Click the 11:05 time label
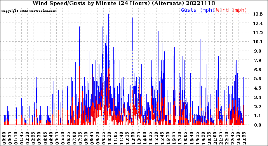This screenshot has width=268, height=146. click(x=115, y=138)
